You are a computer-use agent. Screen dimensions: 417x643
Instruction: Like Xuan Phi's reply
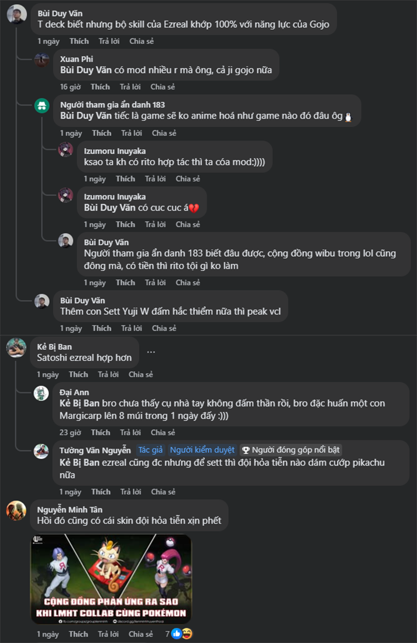[100, 87]
